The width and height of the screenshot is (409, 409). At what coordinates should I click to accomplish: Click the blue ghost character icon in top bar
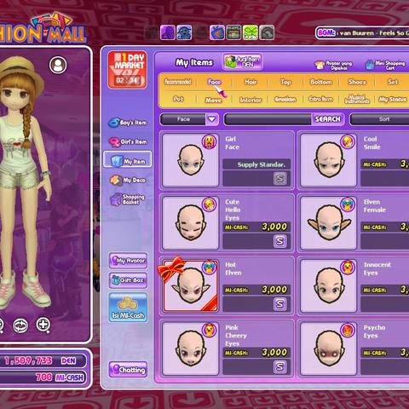184,32
